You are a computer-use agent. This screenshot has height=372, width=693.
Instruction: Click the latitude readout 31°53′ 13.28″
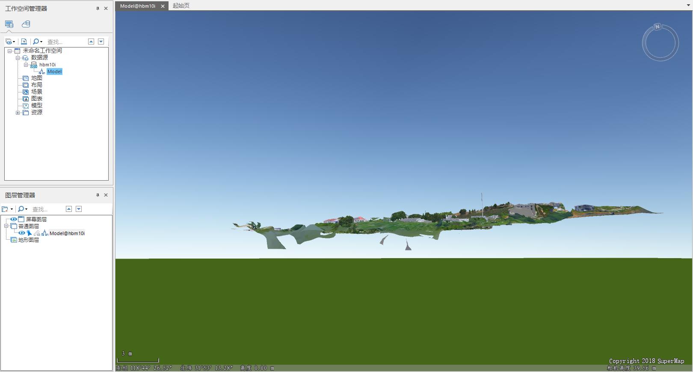click(x=207, y=368)
